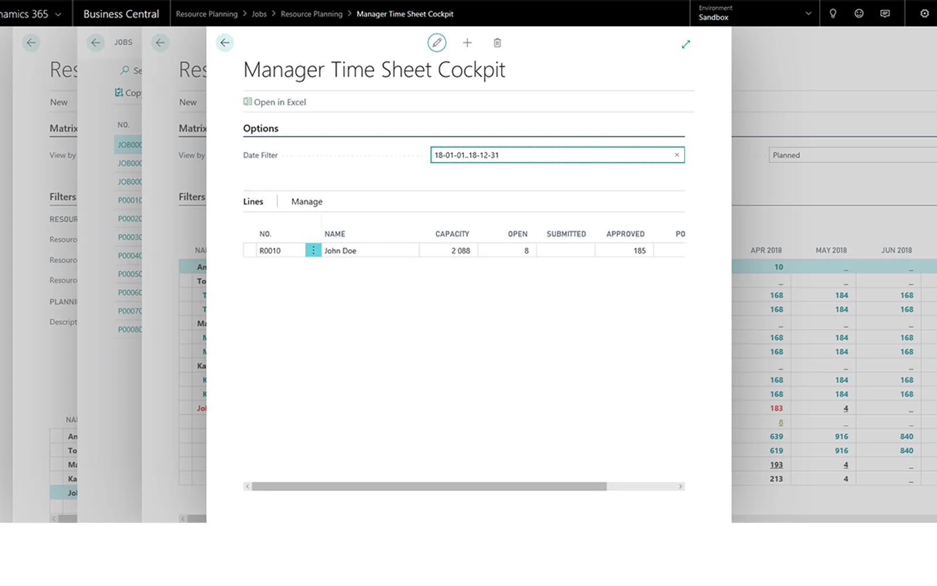Select the row checkbox cell left of R0010
The height and width of the screenshot is (586, 937).
(250, 250)
